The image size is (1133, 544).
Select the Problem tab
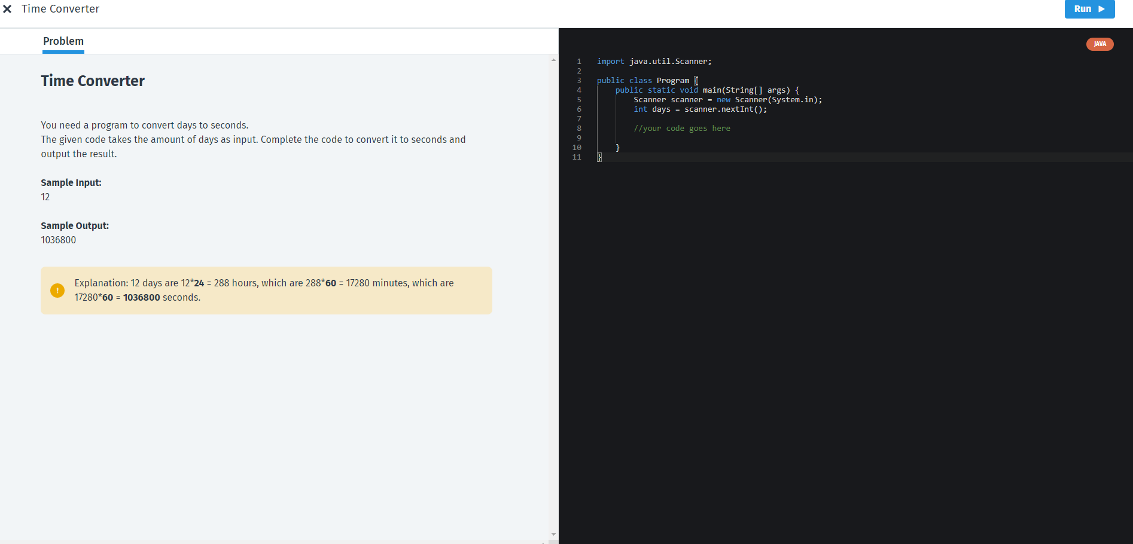click(63, 41)
